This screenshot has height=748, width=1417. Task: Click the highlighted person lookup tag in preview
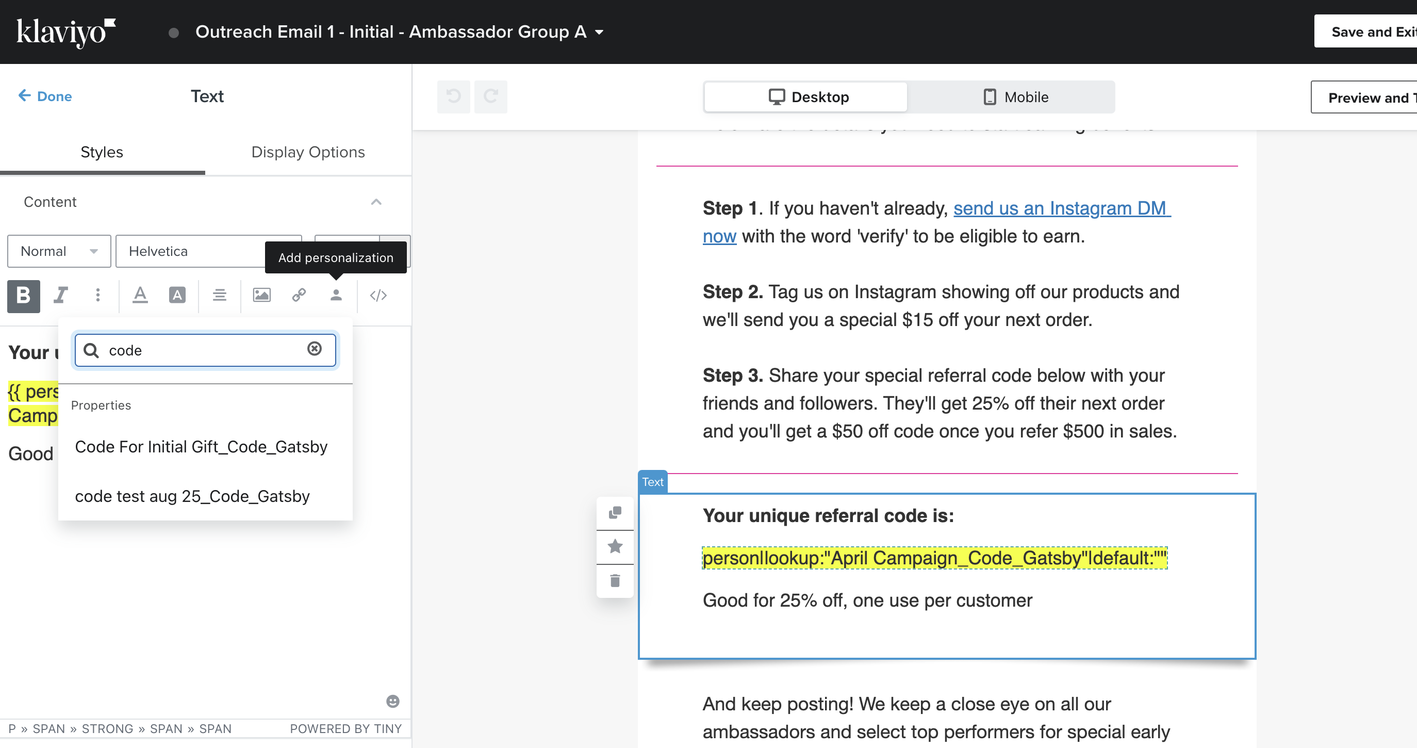pyautogui.click(x=934, y=558)
